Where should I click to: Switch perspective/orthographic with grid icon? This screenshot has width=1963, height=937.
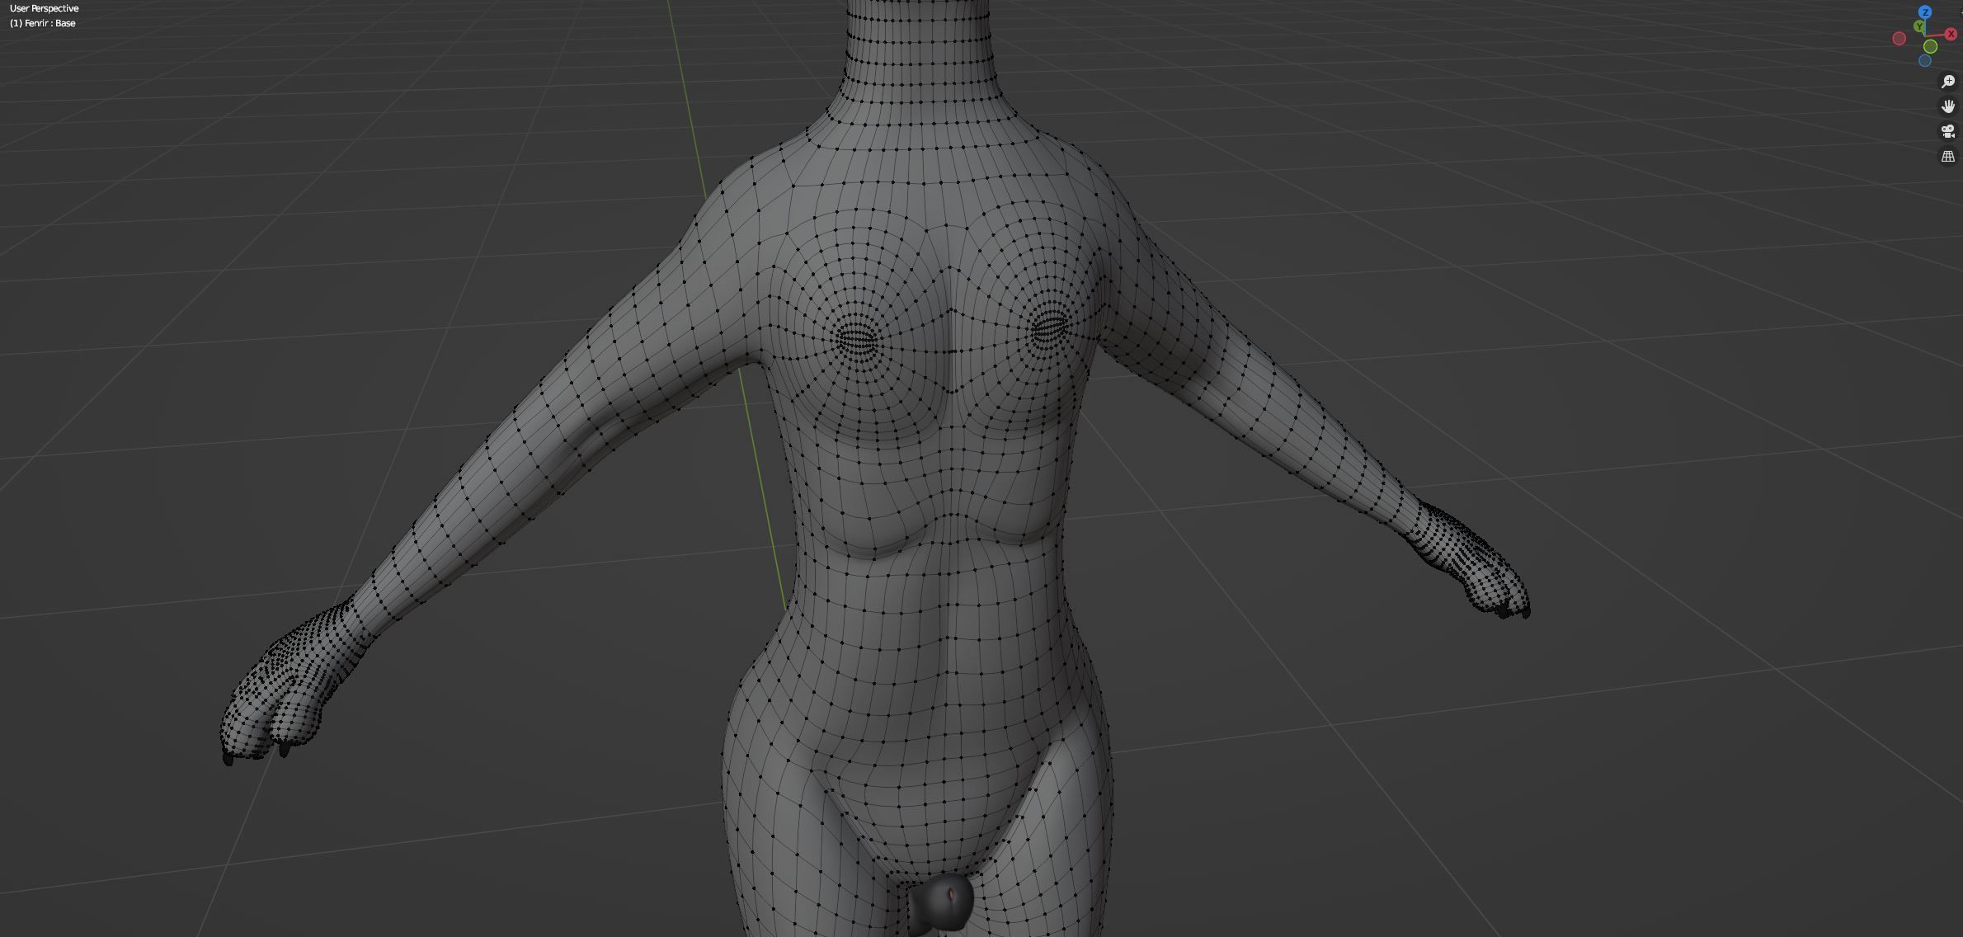click(x=1948, y=156)
